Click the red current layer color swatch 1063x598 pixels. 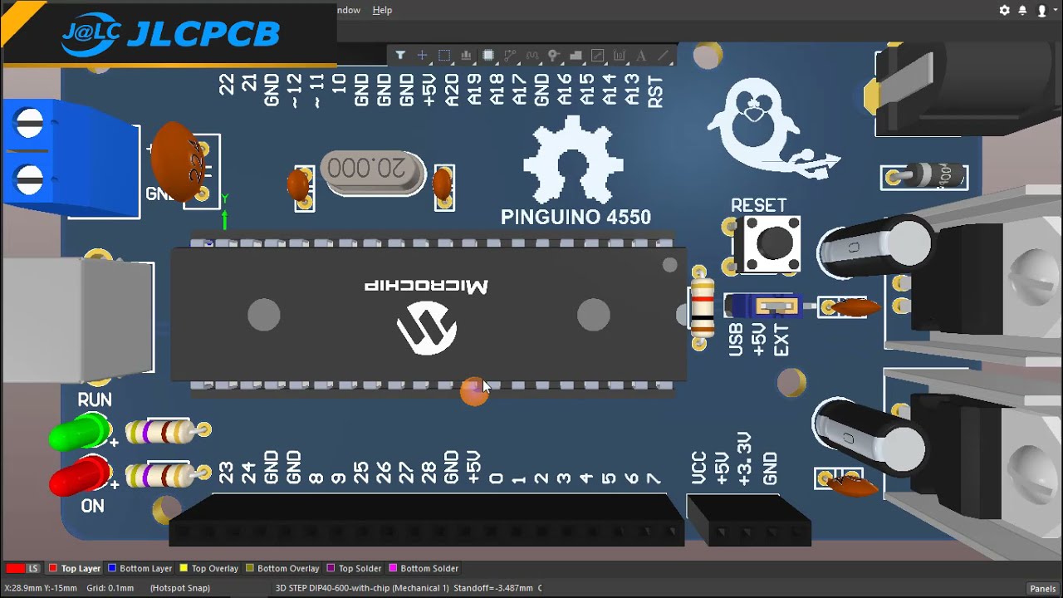15,568
